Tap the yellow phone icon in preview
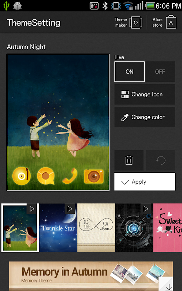182x291 pixels. tap(71, 176)
